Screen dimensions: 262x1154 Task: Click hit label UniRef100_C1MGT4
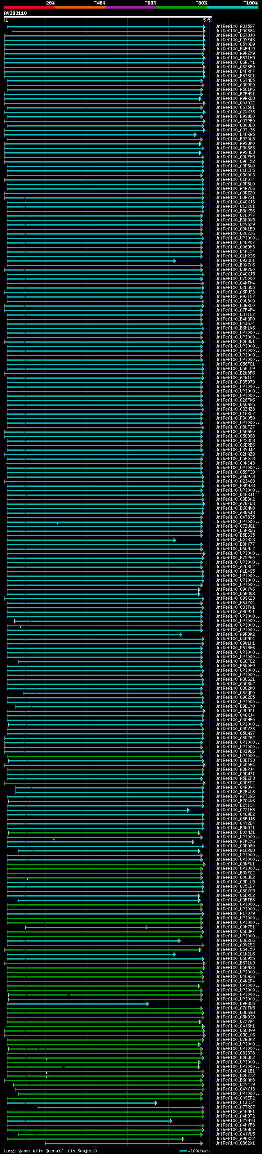(x=235, y=180)
